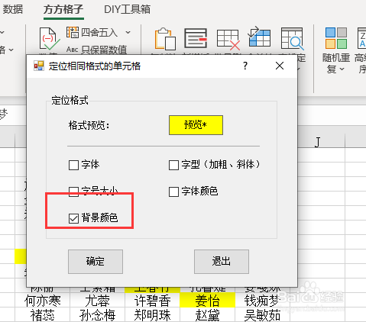The height and width of the screenshot is (322, 366).
Task: Click the clipboard copy-paste icon
Action: pyautogui.click(x=165, y=39)
